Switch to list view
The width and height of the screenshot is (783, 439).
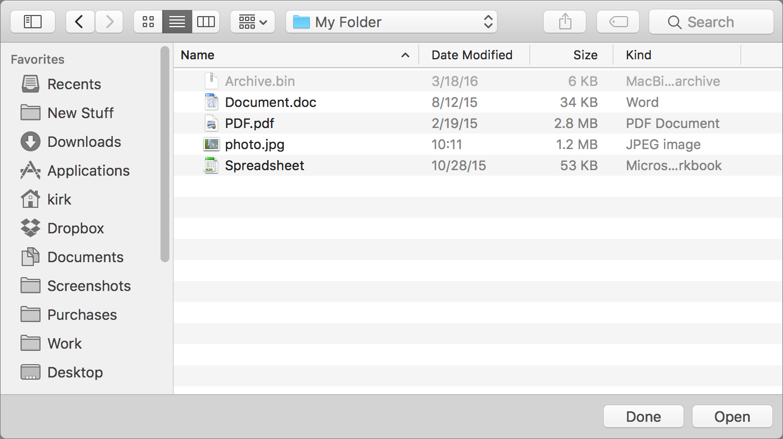[x=177, y=22]
